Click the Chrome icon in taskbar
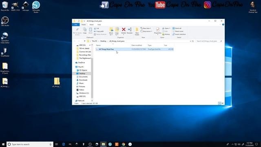Screen dimensions: 261x147 click(123, 144)
